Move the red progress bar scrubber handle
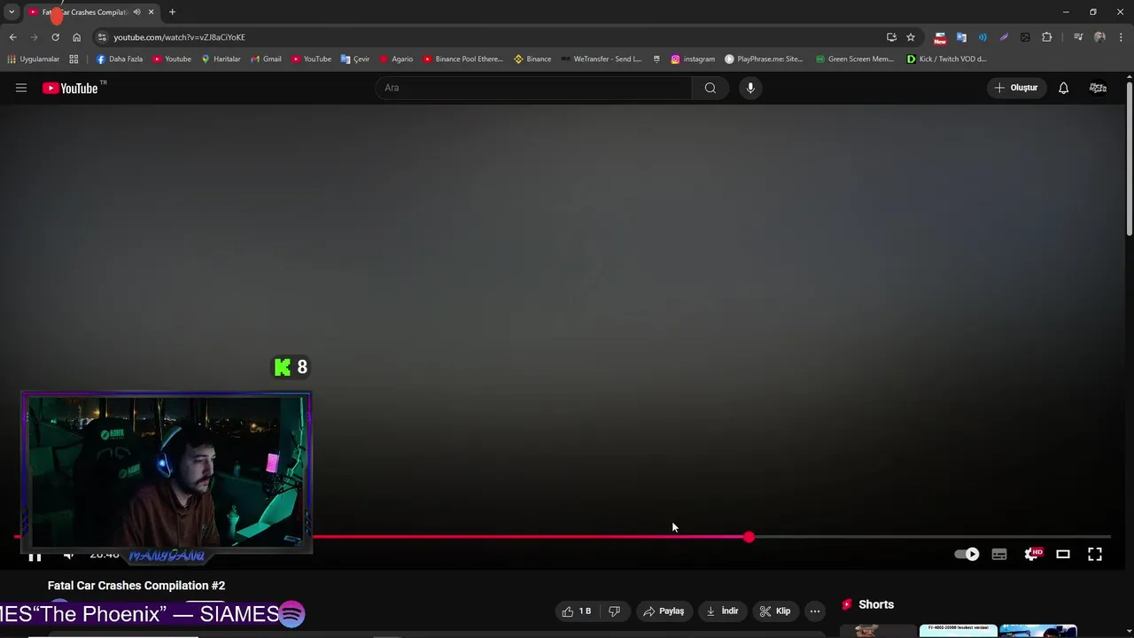1134x638 pixels. point(750,537)
